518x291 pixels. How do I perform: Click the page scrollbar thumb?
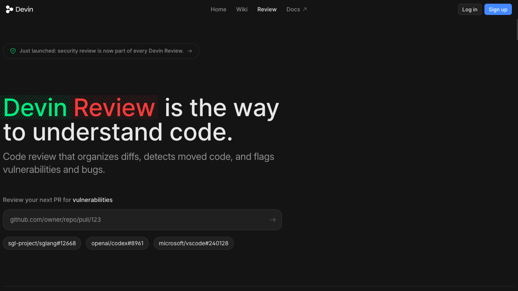517,29
